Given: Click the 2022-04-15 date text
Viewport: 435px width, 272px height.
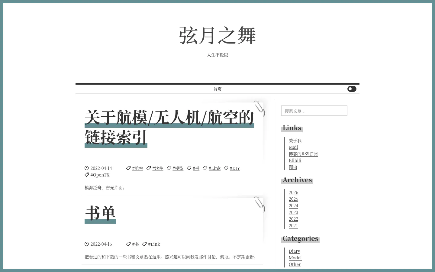Looking at the screenshot, I should [x=101, y=244].
